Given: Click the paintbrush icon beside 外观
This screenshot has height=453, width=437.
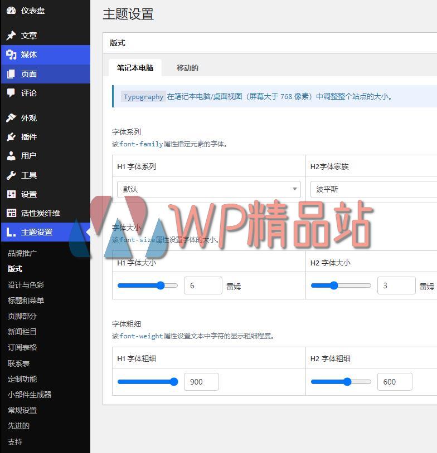Looking at the screenshot, I should tap(11, 117).
